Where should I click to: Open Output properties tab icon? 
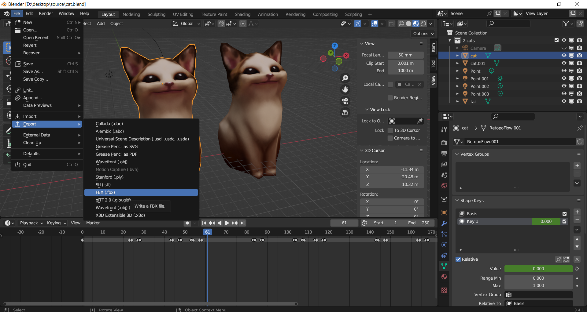click(444, 154)
